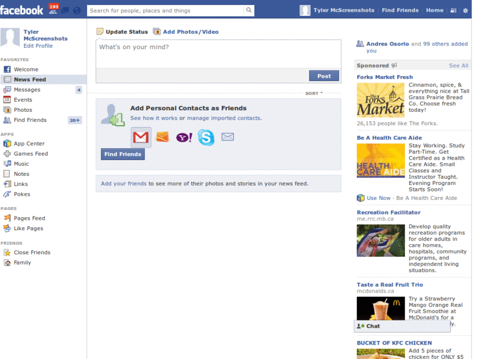This screenshot has width=478, height=359.
Task: Open the globe notifications icon
Action: pos(77,11)
